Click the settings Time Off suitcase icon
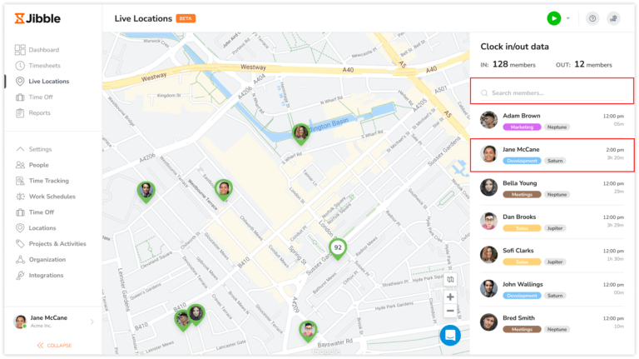The image size is (639, 359). click(20, 212)
